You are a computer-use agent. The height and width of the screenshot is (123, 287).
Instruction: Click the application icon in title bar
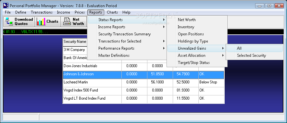tap(6, 6)
